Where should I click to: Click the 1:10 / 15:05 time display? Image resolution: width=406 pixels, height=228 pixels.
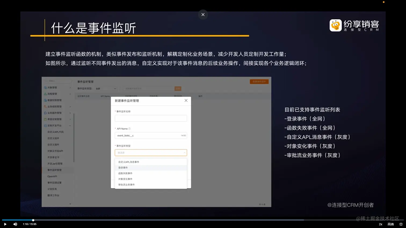click(30, 224)
